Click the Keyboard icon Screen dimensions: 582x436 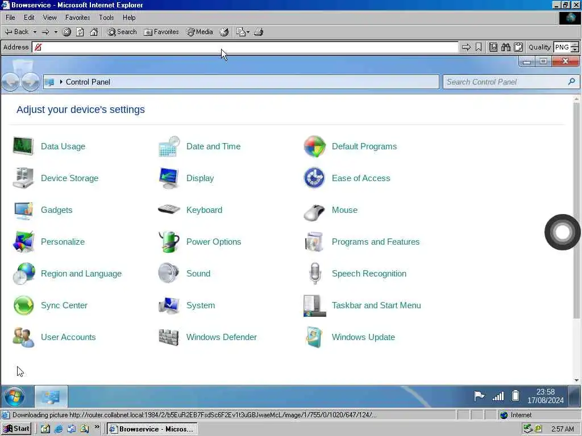click(x=169, y=209)
